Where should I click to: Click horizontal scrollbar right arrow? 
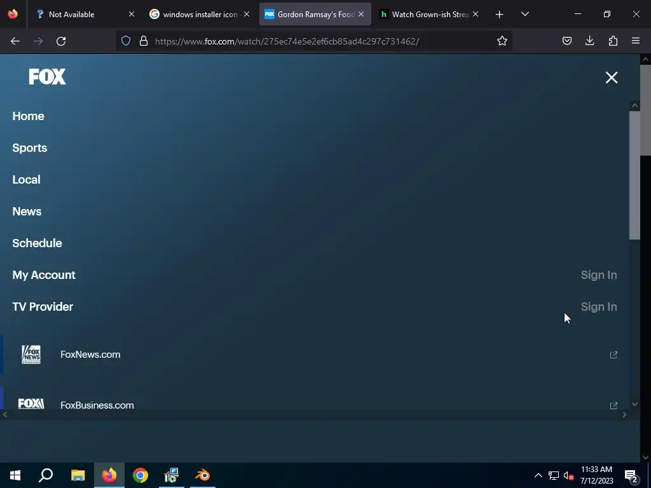(x=624, y=414)
